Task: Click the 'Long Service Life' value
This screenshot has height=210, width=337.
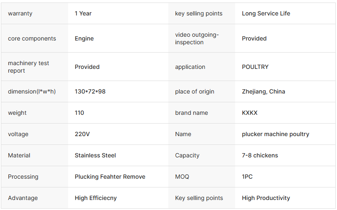Action: pyautogui.click(x=266, y=13)
